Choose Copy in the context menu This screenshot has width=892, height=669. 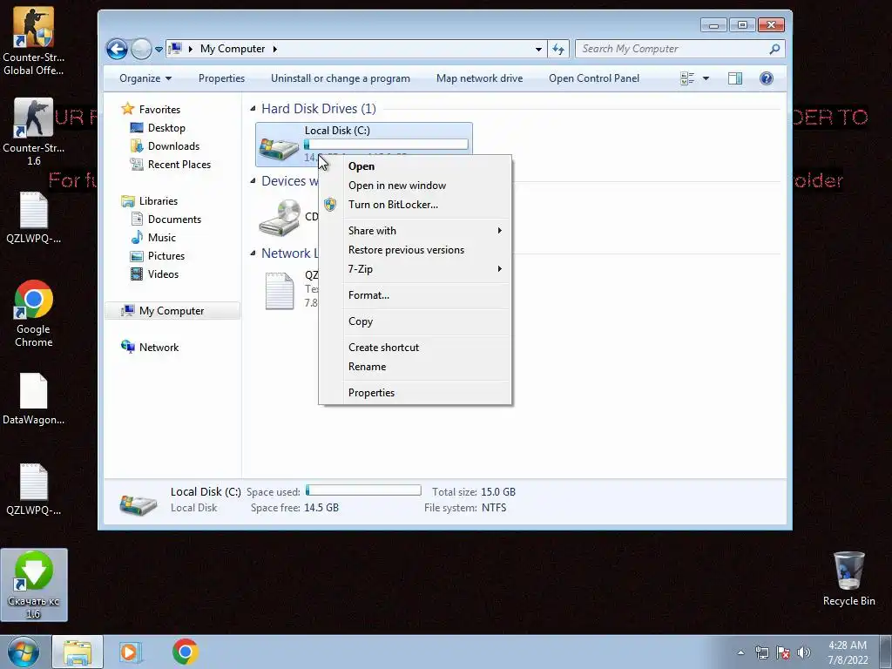pyautogui.click(x=416, y=321)
